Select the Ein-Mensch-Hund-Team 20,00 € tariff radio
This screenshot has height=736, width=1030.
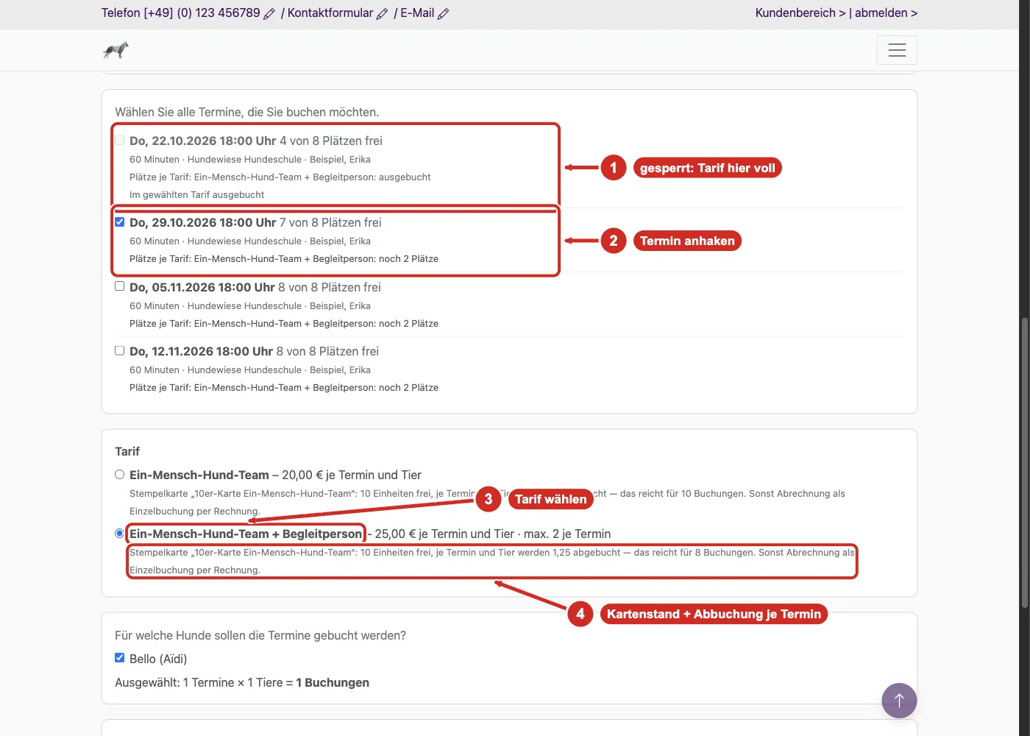(119, 475)
